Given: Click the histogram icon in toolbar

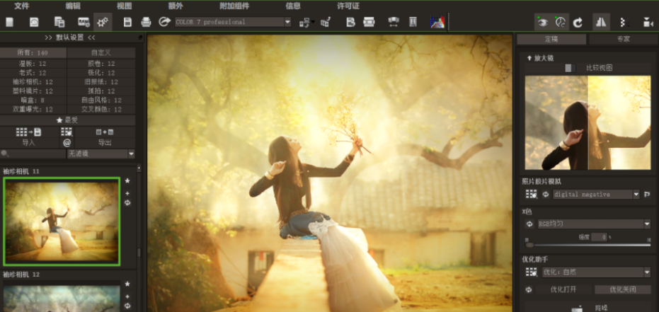Looking at the screenshot, I should point(437,22).
